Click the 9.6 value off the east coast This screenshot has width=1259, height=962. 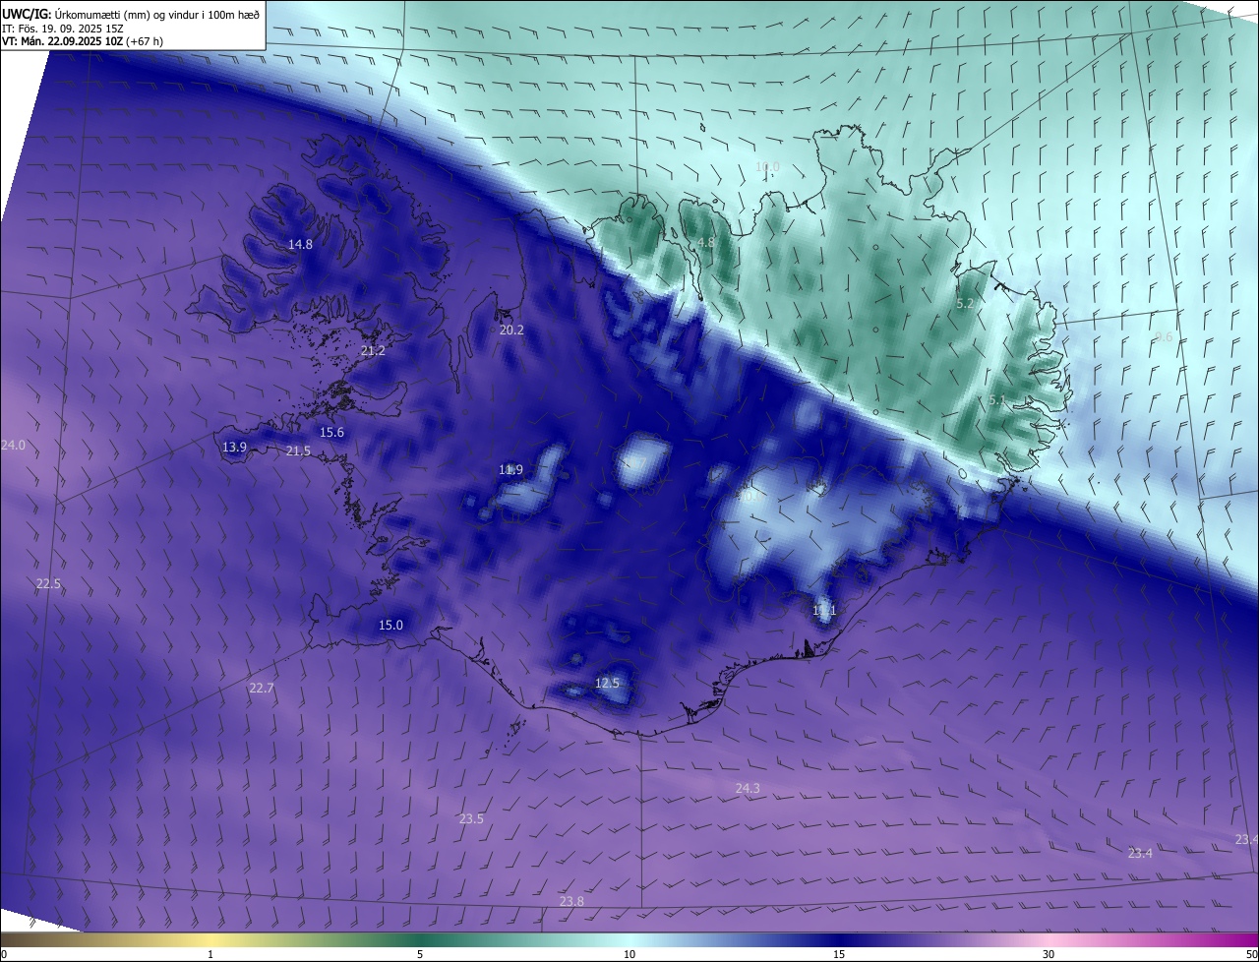click(1164, 337)
